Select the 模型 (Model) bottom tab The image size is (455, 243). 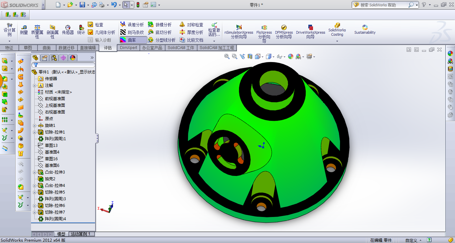coord(61,234)
